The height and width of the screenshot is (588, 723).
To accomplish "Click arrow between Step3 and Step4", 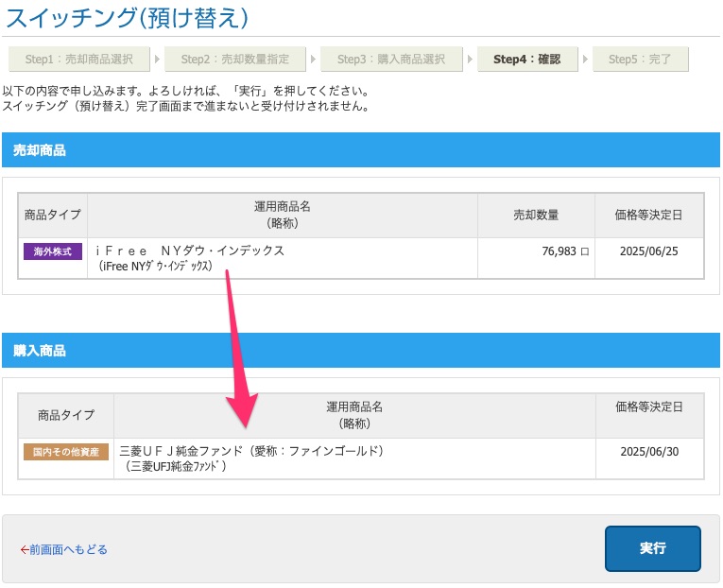I will tap(470, 59).
